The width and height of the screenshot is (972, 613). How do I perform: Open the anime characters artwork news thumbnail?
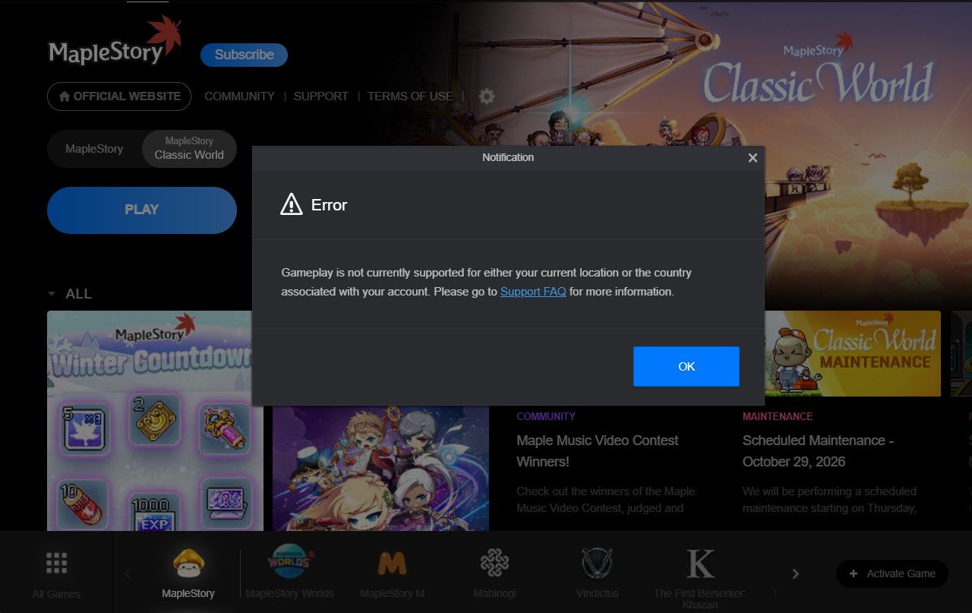click(380, 469)
